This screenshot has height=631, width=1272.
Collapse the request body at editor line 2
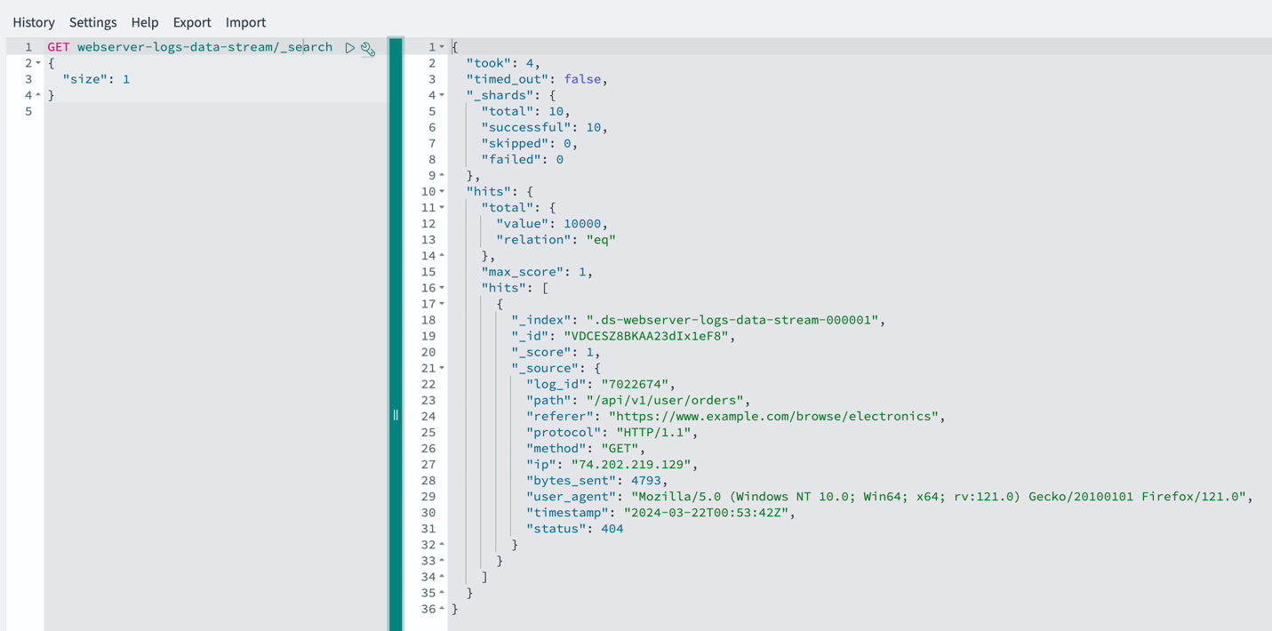tap(38, 63)
